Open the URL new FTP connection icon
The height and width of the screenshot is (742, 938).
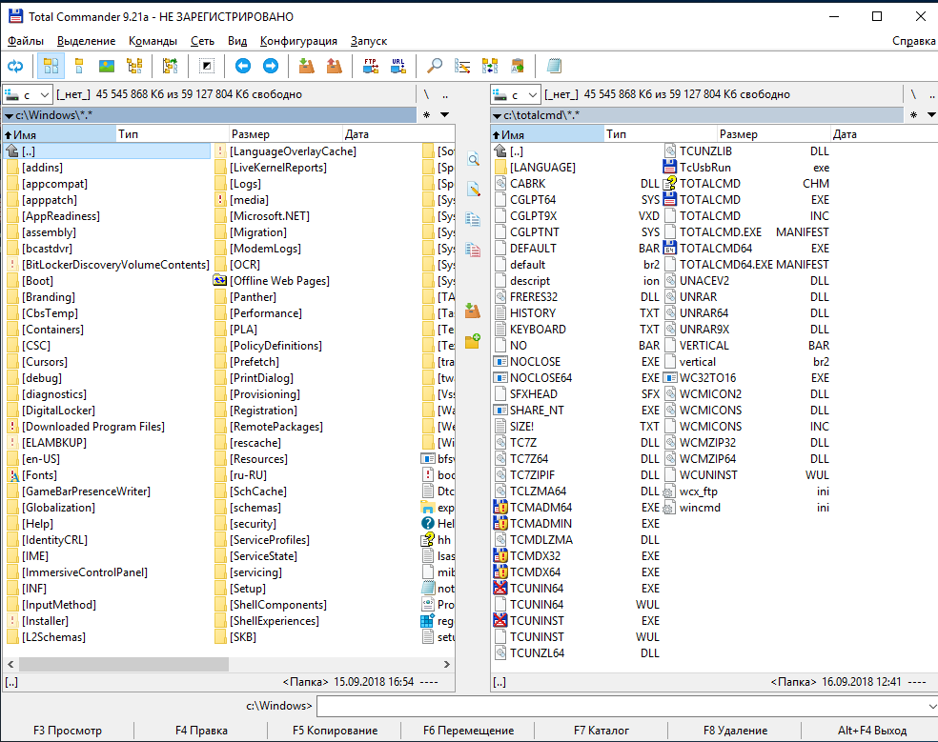coord(398,66)
